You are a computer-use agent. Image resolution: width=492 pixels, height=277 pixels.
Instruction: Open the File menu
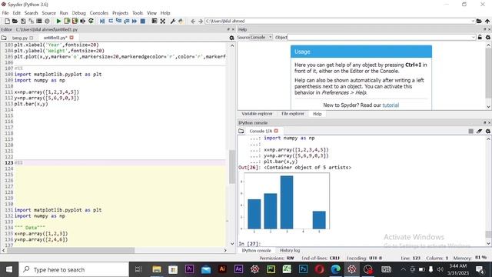(x=5, y=13)
